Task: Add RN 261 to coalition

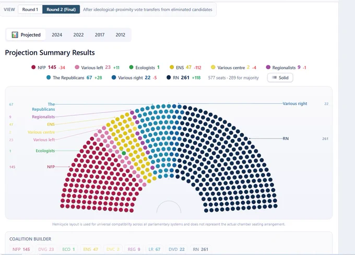Action: pos(200,249)
